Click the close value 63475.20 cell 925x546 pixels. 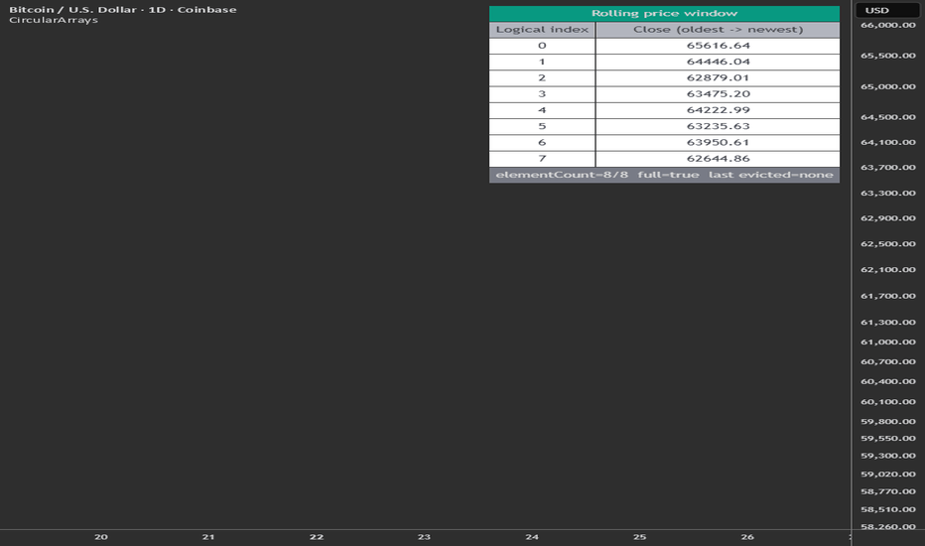click(718, 94)
